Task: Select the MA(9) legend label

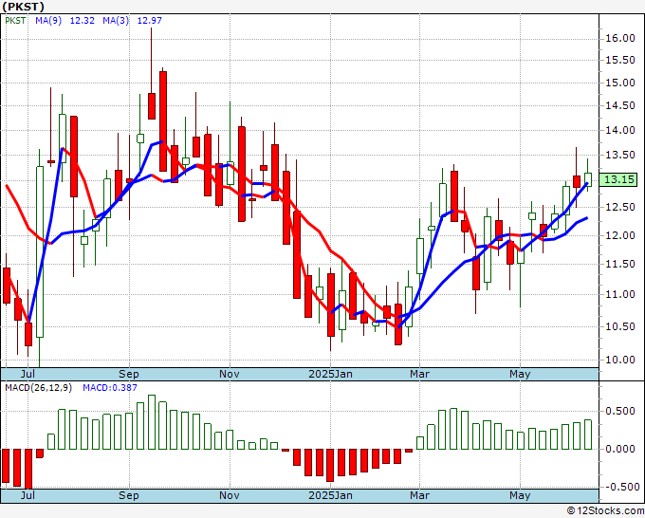Action: click(48, 20)
